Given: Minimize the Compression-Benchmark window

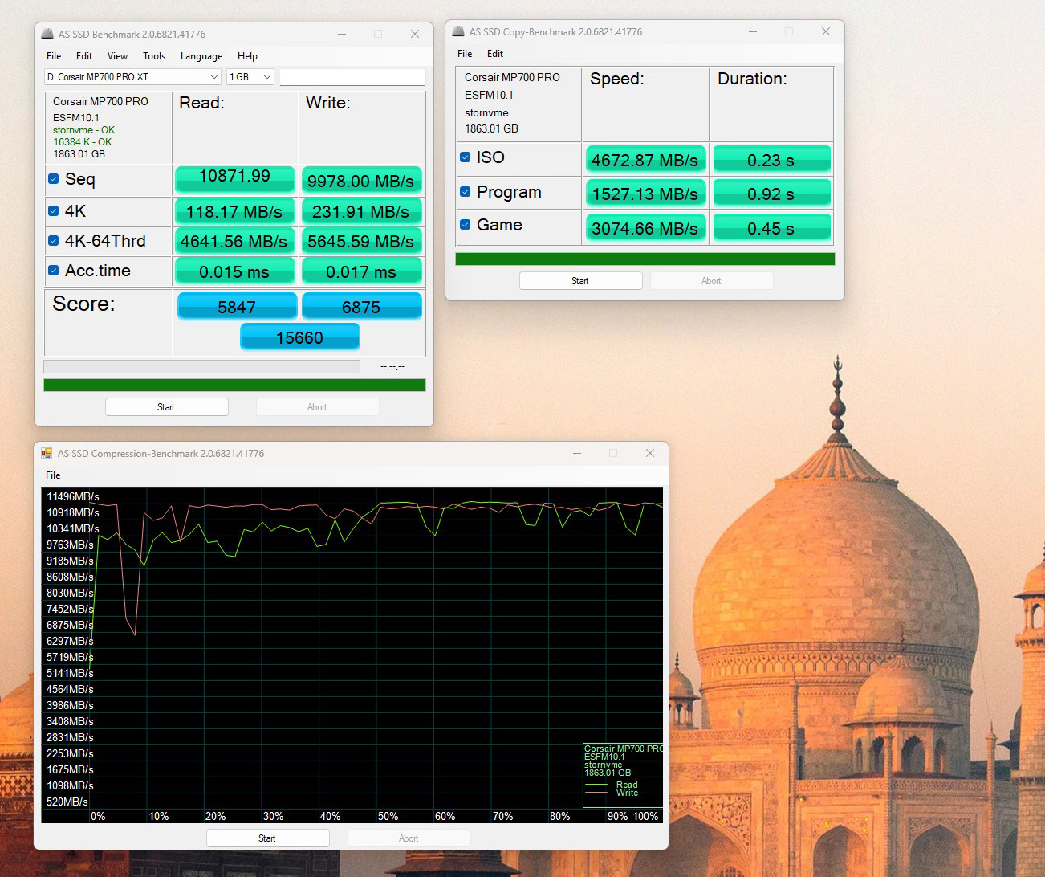Looking at the screenshot, I should pos(576,453).
